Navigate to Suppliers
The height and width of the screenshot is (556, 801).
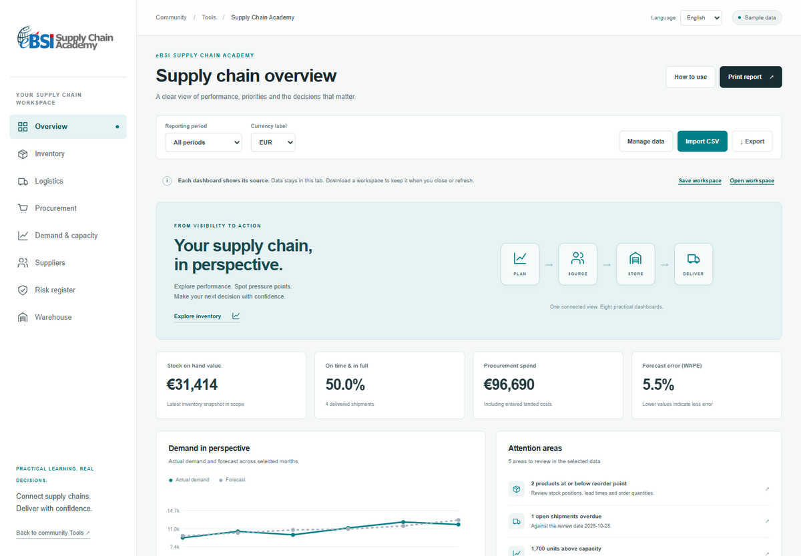click(x=68, y=263)
